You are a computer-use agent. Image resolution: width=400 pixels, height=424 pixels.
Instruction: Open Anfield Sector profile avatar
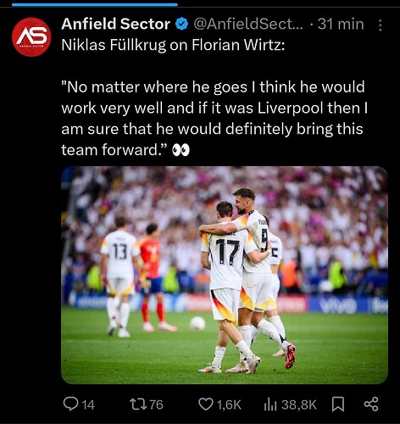pyautogui.click(x=31, y=37)
